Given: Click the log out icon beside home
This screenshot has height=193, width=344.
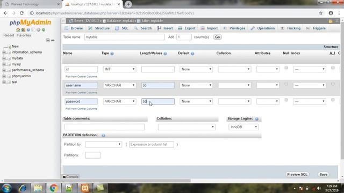Looking at the screenshot, I should coord(23,29).
